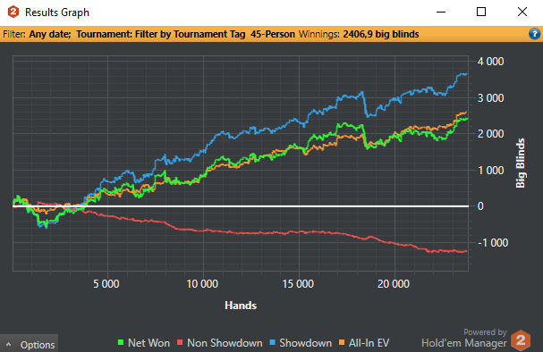The image size is (543, 352).
Task: Click the 15 000 hands axis label
Action: 298,284
